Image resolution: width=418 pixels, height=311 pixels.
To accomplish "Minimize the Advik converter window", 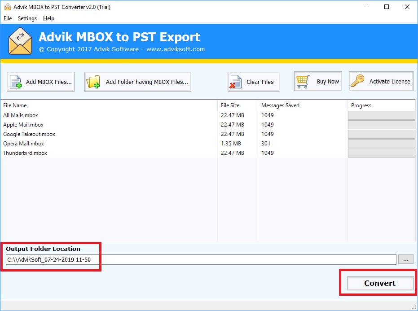I will [366, 7].
